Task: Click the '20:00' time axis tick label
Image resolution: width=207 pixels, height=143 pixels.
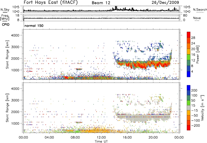Action: pyautogui.click(x=153, y=137)
